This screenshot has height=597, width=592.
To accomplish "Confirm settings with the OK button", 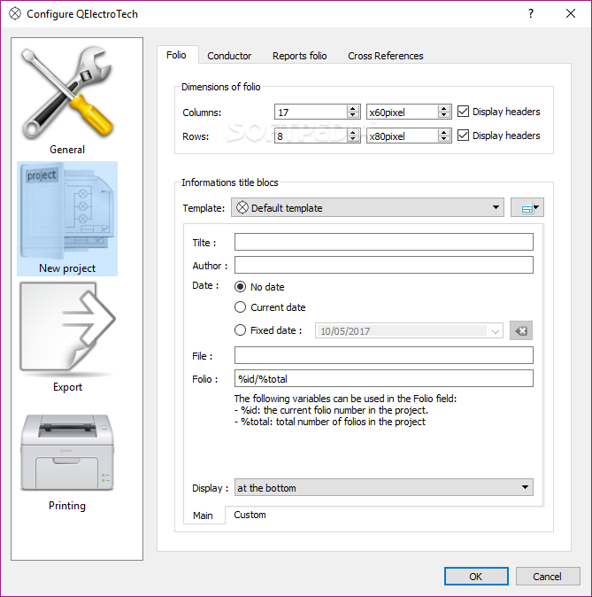I will pyautogui.click(x=476, y=577).
